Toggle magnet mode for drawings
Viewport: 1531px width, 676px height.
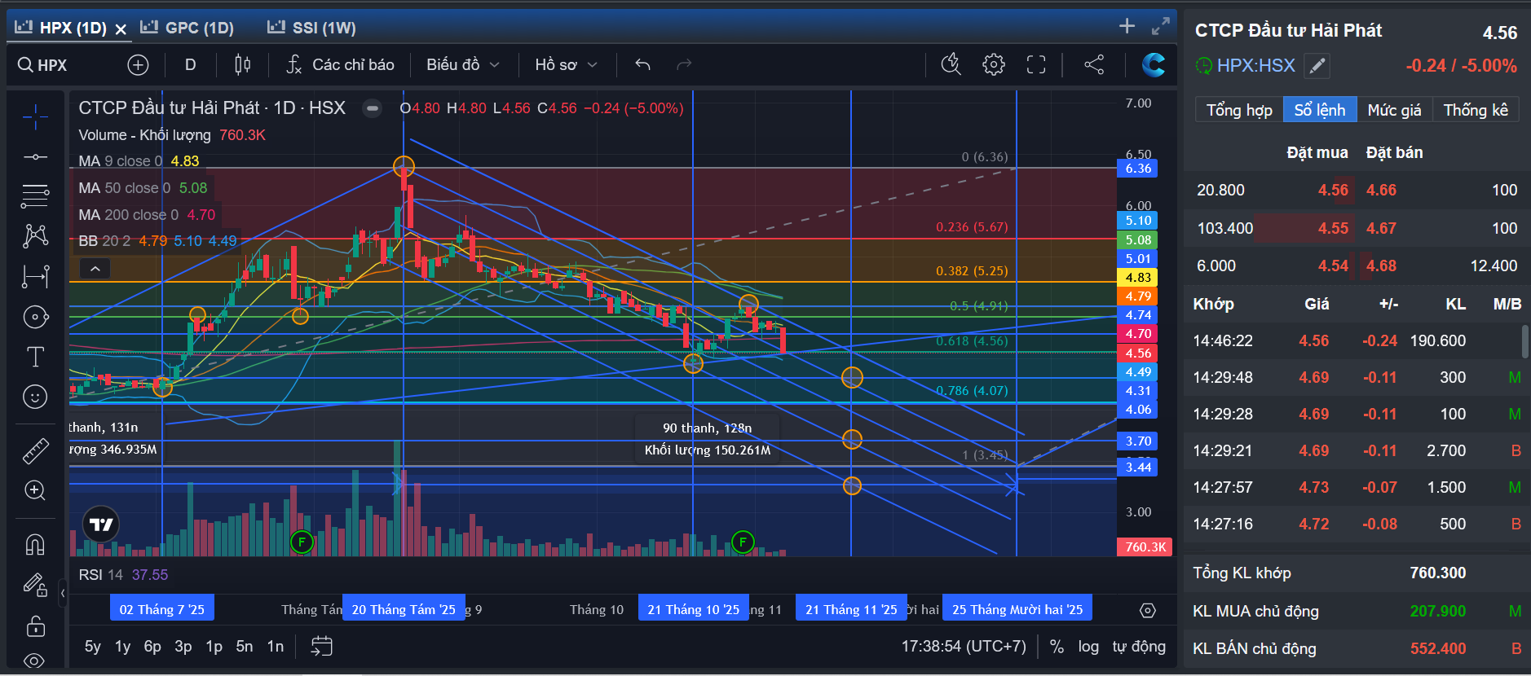(35, 543)
